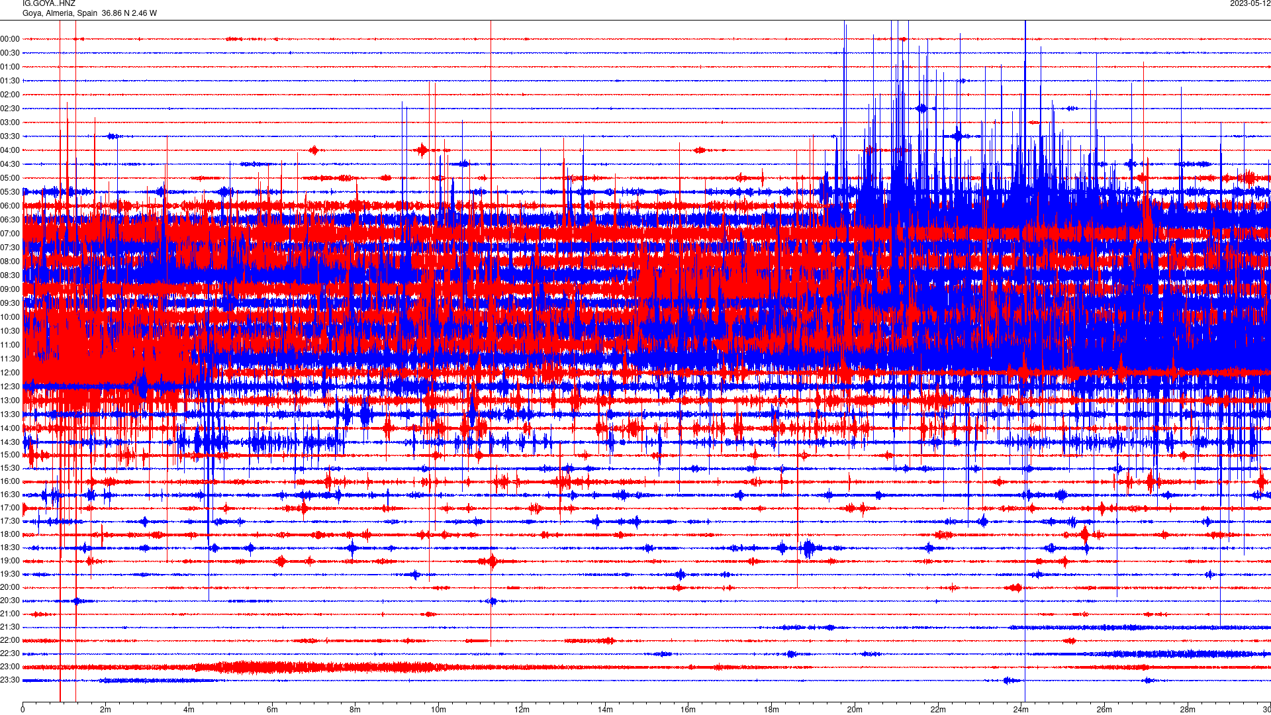Select the 05:30 time row label
This screenshot has width=1271, height=715.
pyautogui.click(x=10, y=192)
